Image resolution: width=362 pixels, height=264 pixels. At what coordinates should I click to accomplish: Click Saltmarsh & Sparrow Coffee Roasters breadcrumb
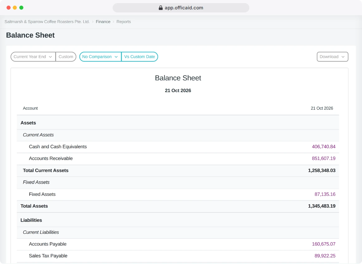[47, 22]
